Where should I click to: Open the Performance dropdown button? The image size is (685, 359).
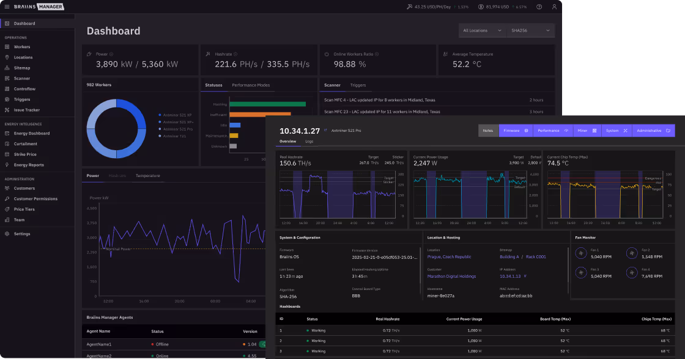(x=553, y=131)
